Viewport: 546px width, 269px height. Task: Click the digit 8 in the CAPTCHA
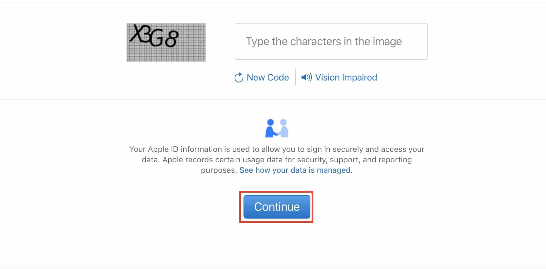[x=171, y=39]
